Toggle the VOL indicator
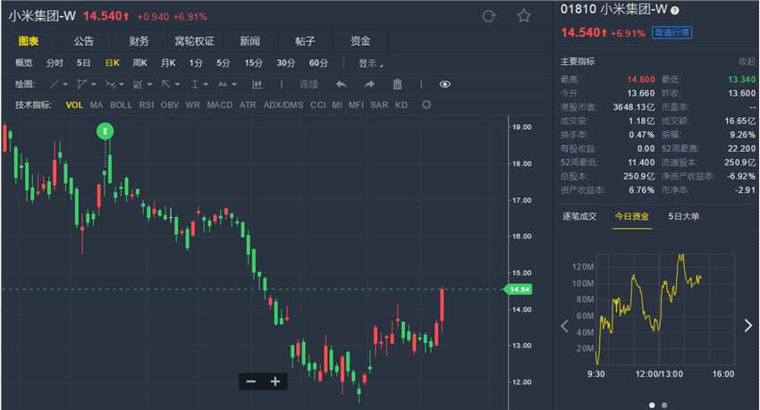The image size is (760, 410). [74, 105]
